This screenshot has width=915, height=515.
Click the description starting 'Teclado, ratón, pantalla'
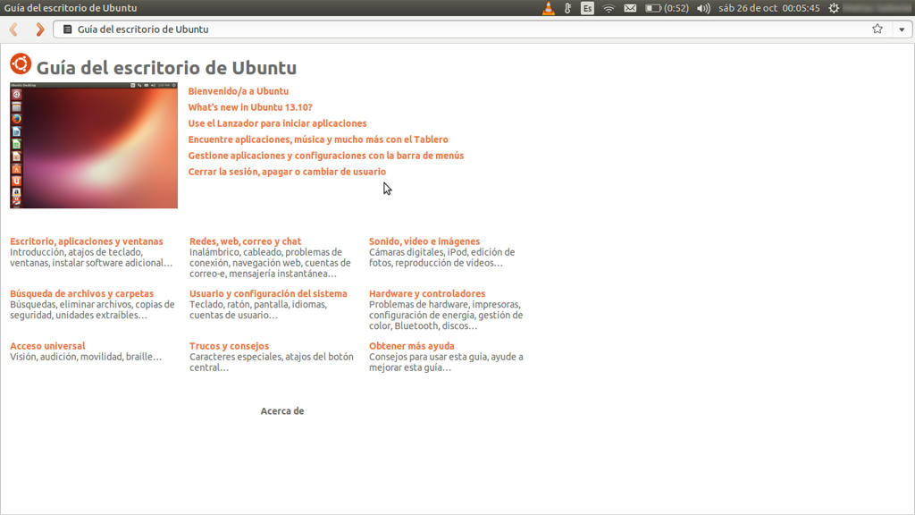[x=258, y=309]
